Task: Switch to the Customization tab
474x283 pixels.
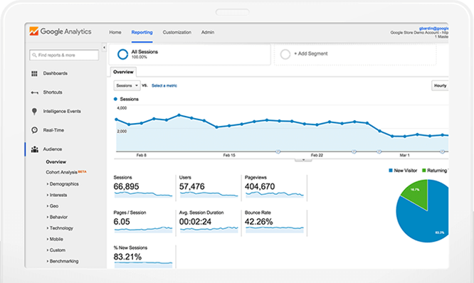Action: pyautogui.click(x=177, y=32)
